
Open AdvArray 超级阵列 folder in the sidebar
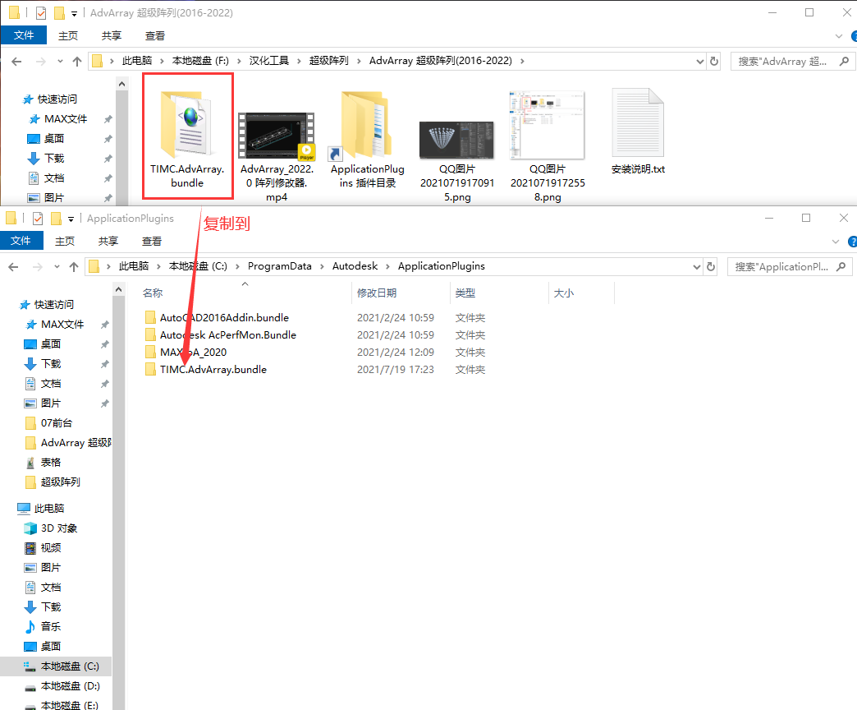[x=76, y=443]
